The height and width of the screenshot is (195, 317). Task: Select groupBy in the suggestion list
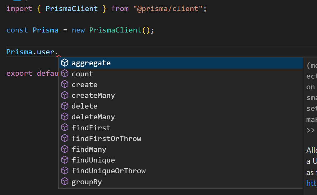click(x=181, y=182)
